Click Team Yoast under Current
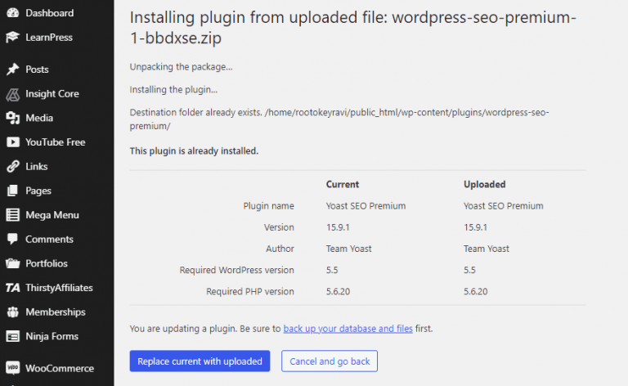This screenshot has height=386, width=628. pos(348,249)
